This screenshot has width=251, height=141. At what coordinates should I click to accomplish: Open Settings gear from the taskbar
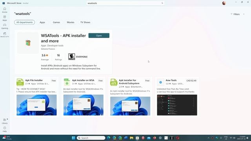(x=160, y=138)
